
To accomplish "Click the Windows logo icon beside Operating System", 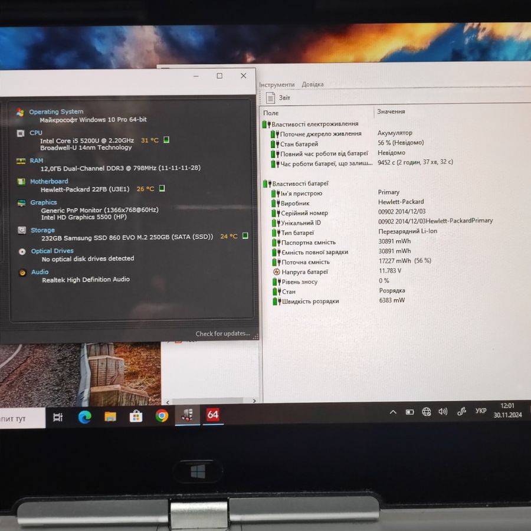I will 20,113.
